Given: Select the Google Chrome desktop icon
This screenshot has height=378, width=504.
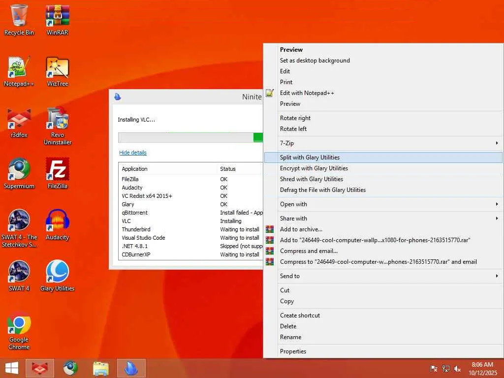Looking at the screenshot, I should tap(19, 331).
